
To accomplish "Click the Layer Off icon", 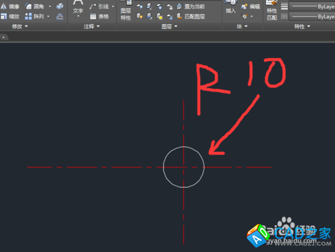I will coord(139,7).
